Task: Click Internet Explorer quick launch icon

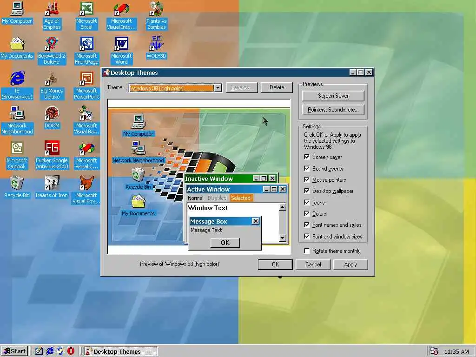Action: pyautogui.click(x=50, y=351)
